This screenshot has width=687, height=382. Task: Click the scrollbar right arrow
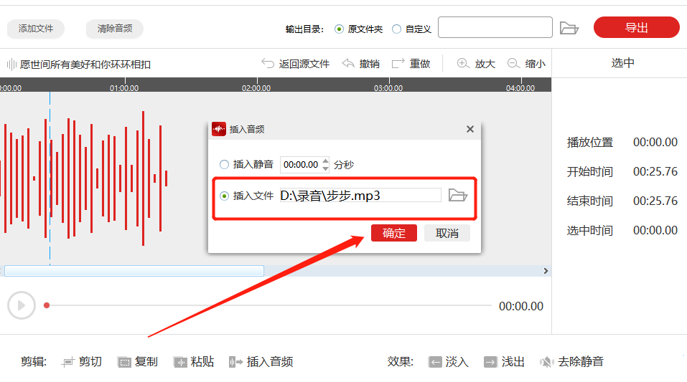tap(546, 271)
